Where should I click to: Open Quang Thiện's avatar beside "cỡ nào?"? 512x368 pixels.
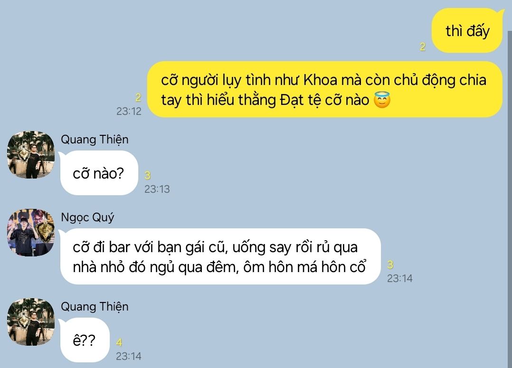pyautogui.click(x=31, y=155)
